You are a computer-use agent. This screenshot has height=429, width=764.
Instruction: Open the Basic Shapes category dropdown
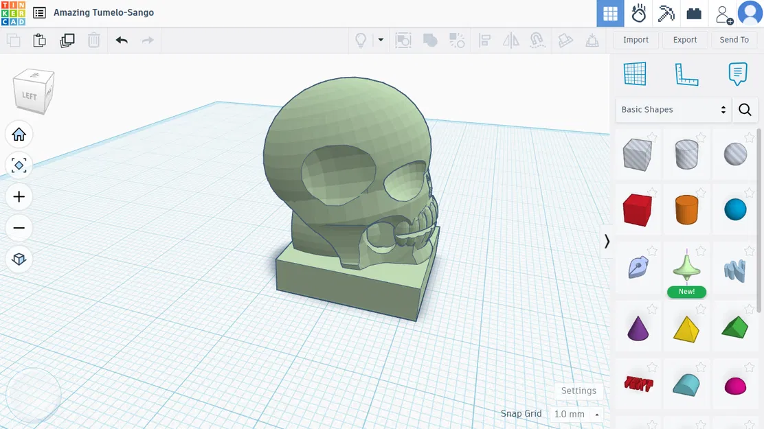(x=673, y=109)
